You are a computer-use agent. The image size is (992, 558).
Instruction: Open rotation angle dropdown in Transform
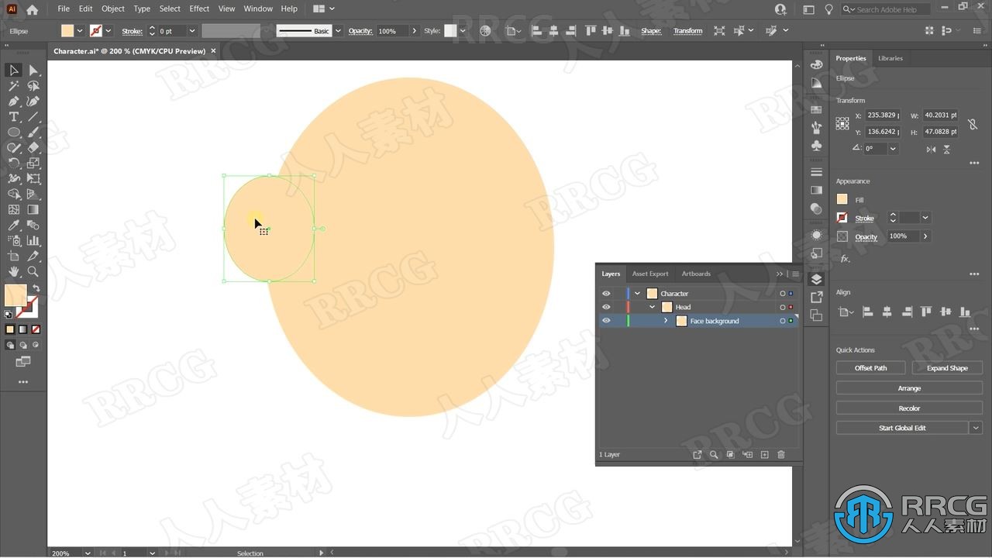[x=893, y=149]
